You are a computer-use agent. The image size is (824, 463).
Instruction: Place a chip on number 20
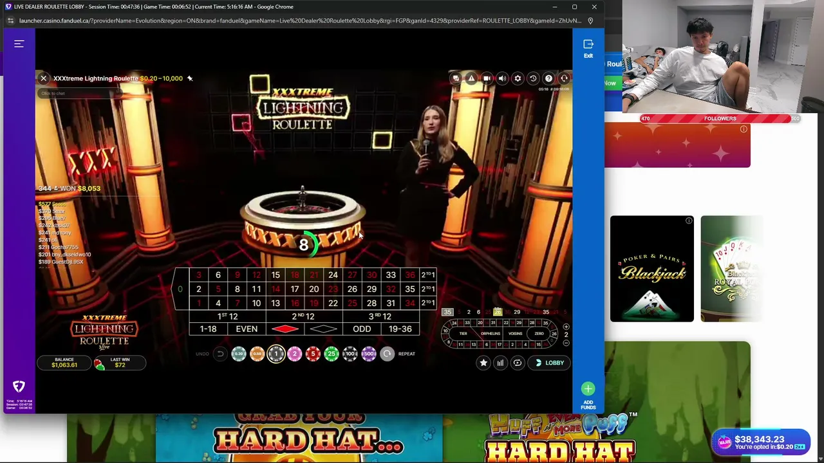point(314,289)
